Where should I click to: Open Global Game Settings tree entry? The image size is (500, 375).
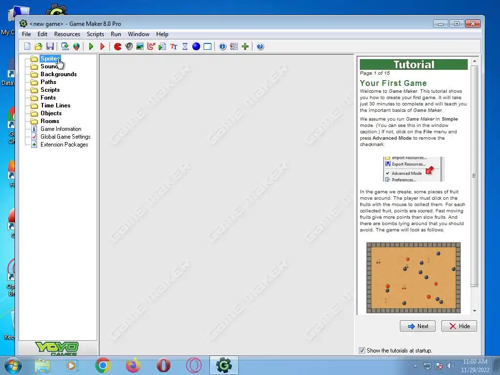pos(65,137)
